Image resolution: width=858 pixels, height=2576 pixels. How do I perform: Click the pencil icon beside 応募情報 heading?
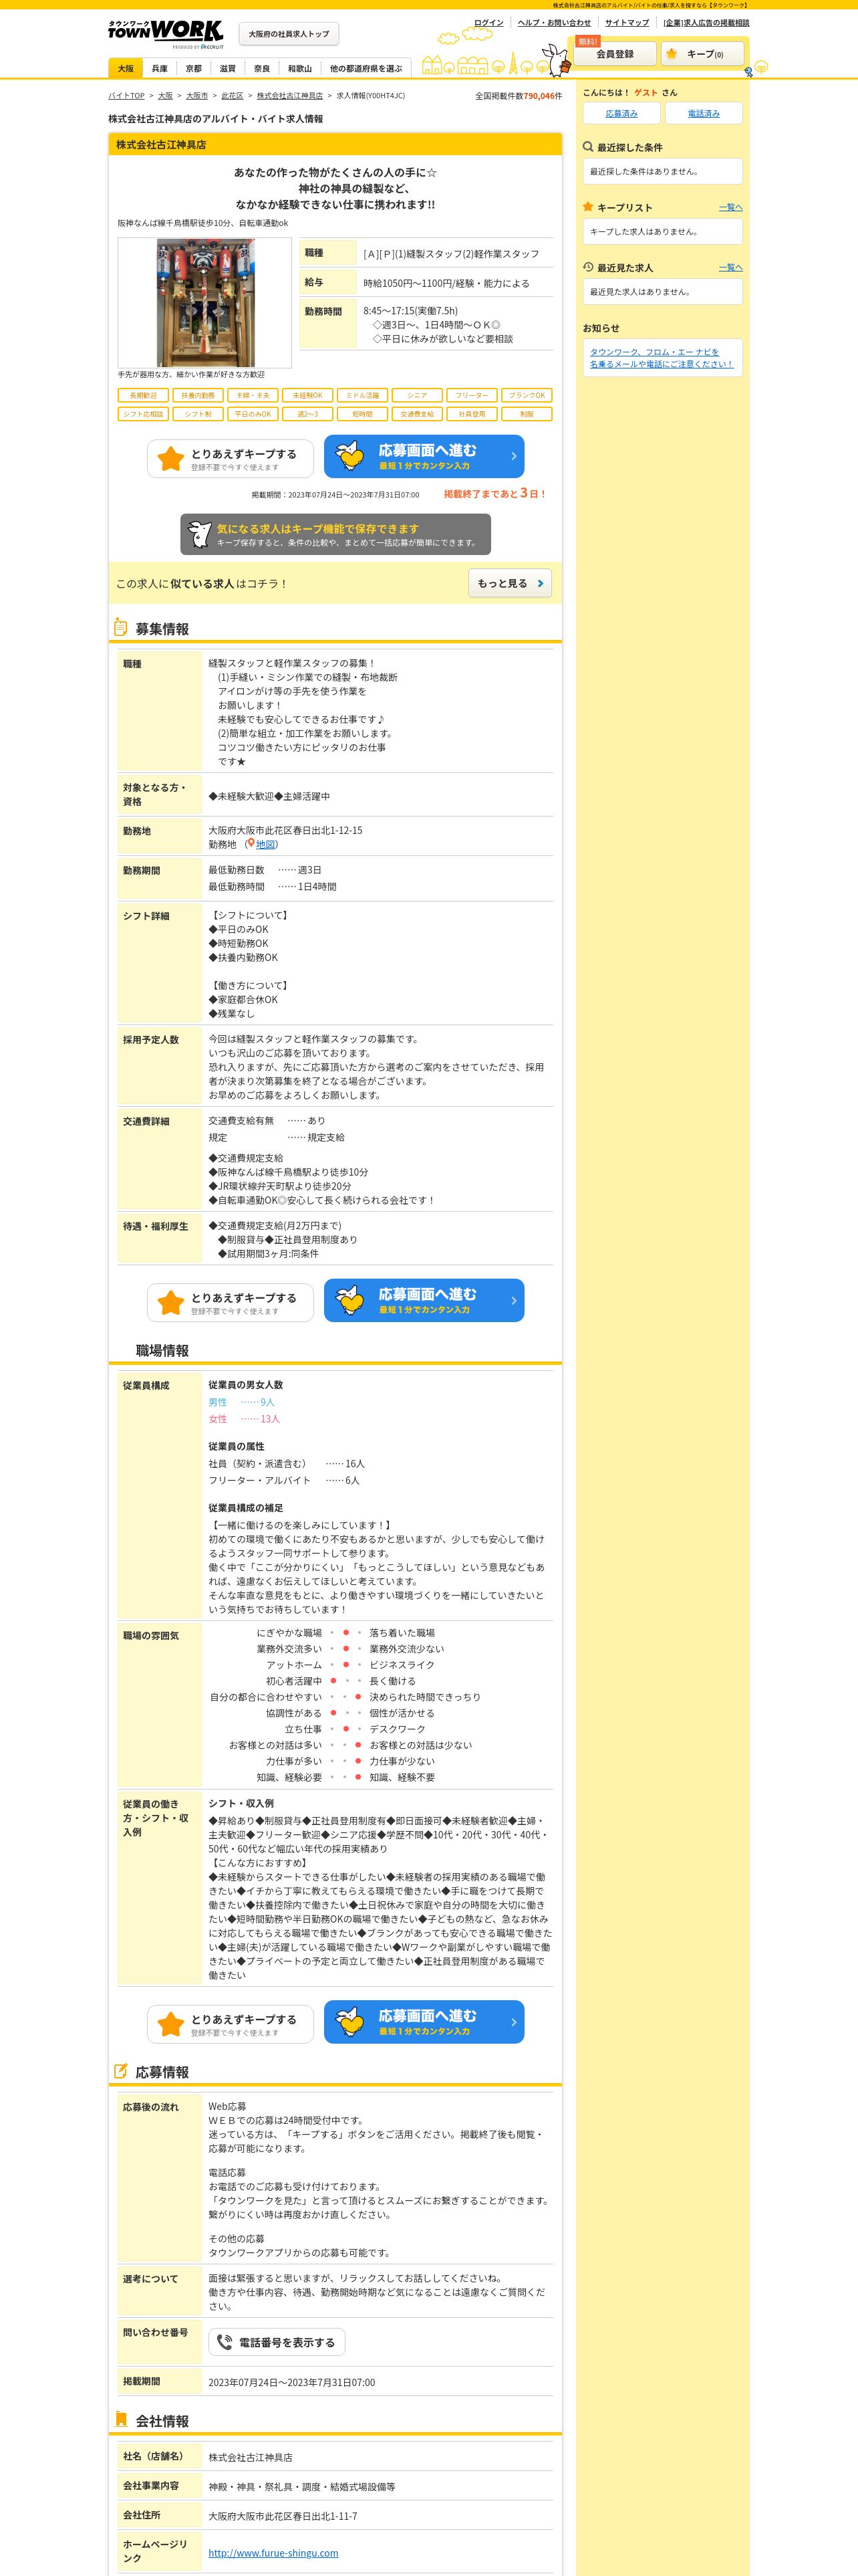[120, 2071]
